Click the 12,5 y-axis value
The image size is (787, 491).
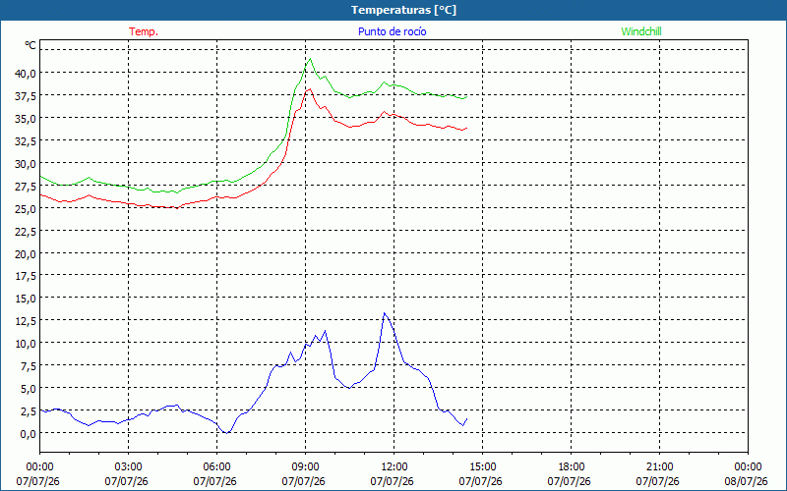coord(26,321)
